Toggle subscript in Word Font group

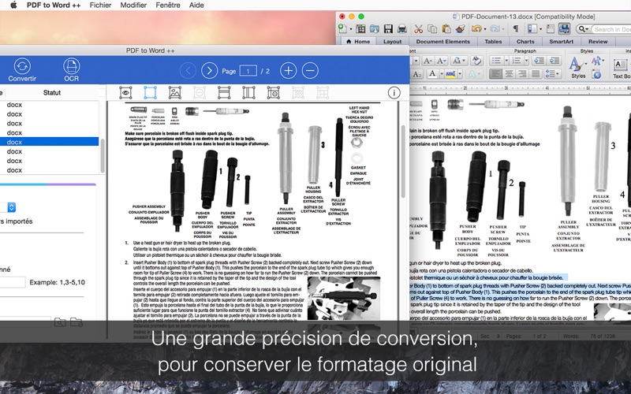pos(416,74)
